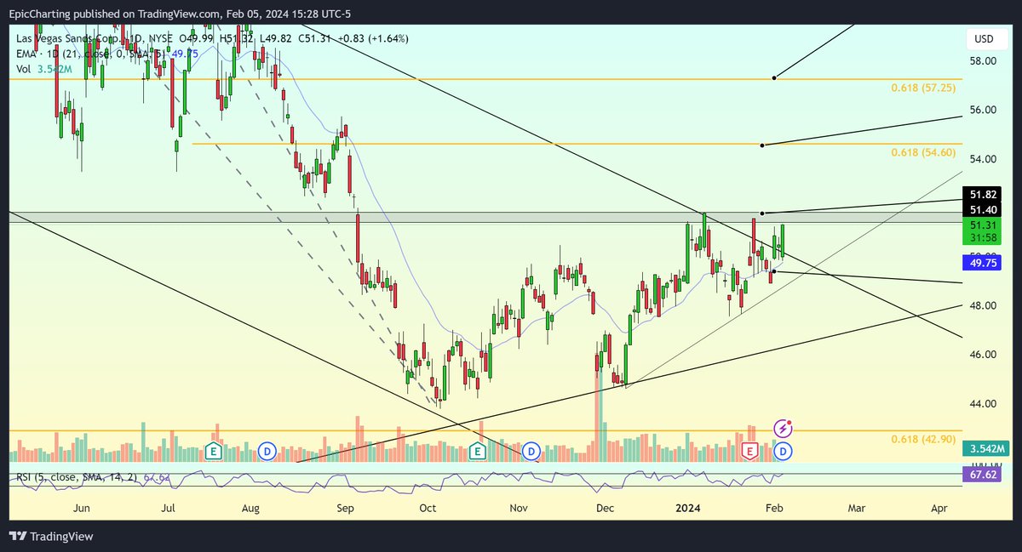Click the green earnings E marker in July
Image resolution: width=1022 pixels, height=552 pixels.
(214, 450)
